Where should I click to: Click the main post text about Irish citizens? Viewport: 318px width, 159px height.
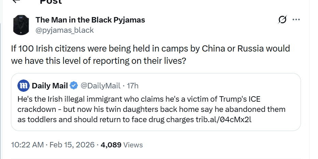150,55
